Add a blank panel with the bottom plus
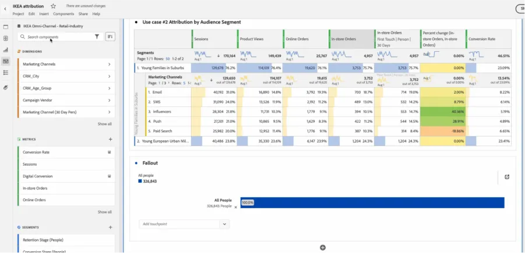 tap(323, 248)
